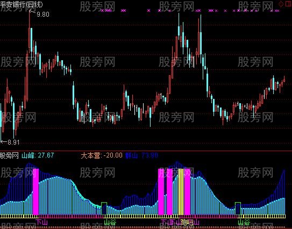Select the 8.91 low price label
The image size is (292, 229).
13,142
